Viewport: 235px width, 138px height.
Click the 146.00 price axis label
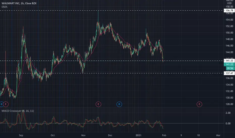click(229, 46)
